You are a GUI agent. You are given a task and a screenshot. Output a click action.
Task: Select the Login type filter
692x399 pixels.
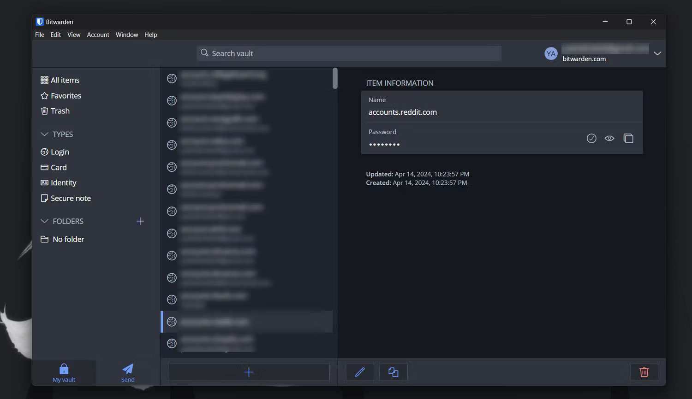[60, 152]
